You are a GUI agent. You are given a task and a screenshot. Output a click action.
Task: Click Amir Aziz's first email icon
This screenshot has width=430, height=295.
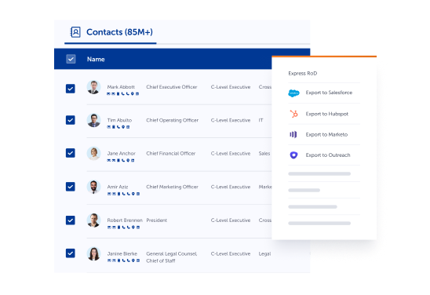(109, 194)
